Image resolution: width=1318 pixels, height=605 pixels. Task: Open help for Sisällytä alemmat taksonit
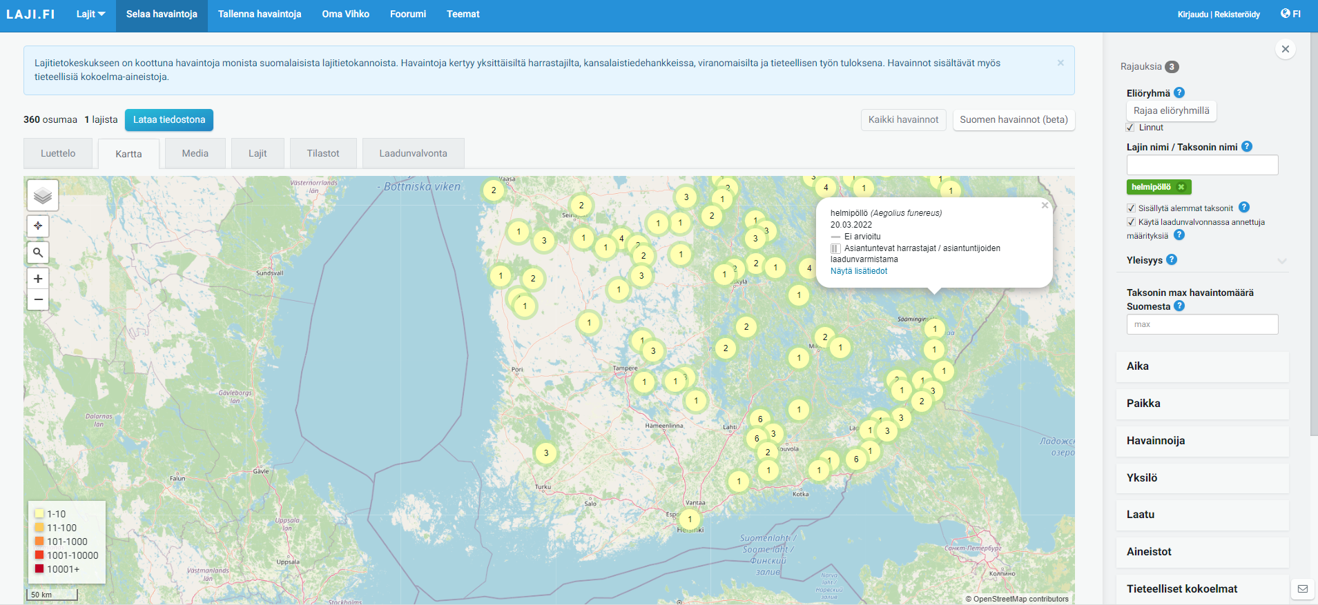point(1243,207)
